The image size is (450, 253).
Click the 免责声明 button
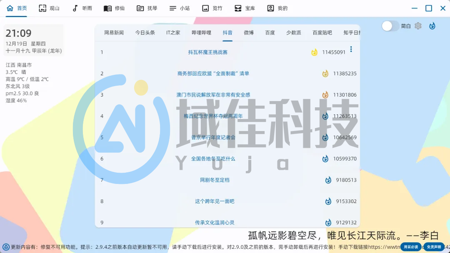point(434,247)
